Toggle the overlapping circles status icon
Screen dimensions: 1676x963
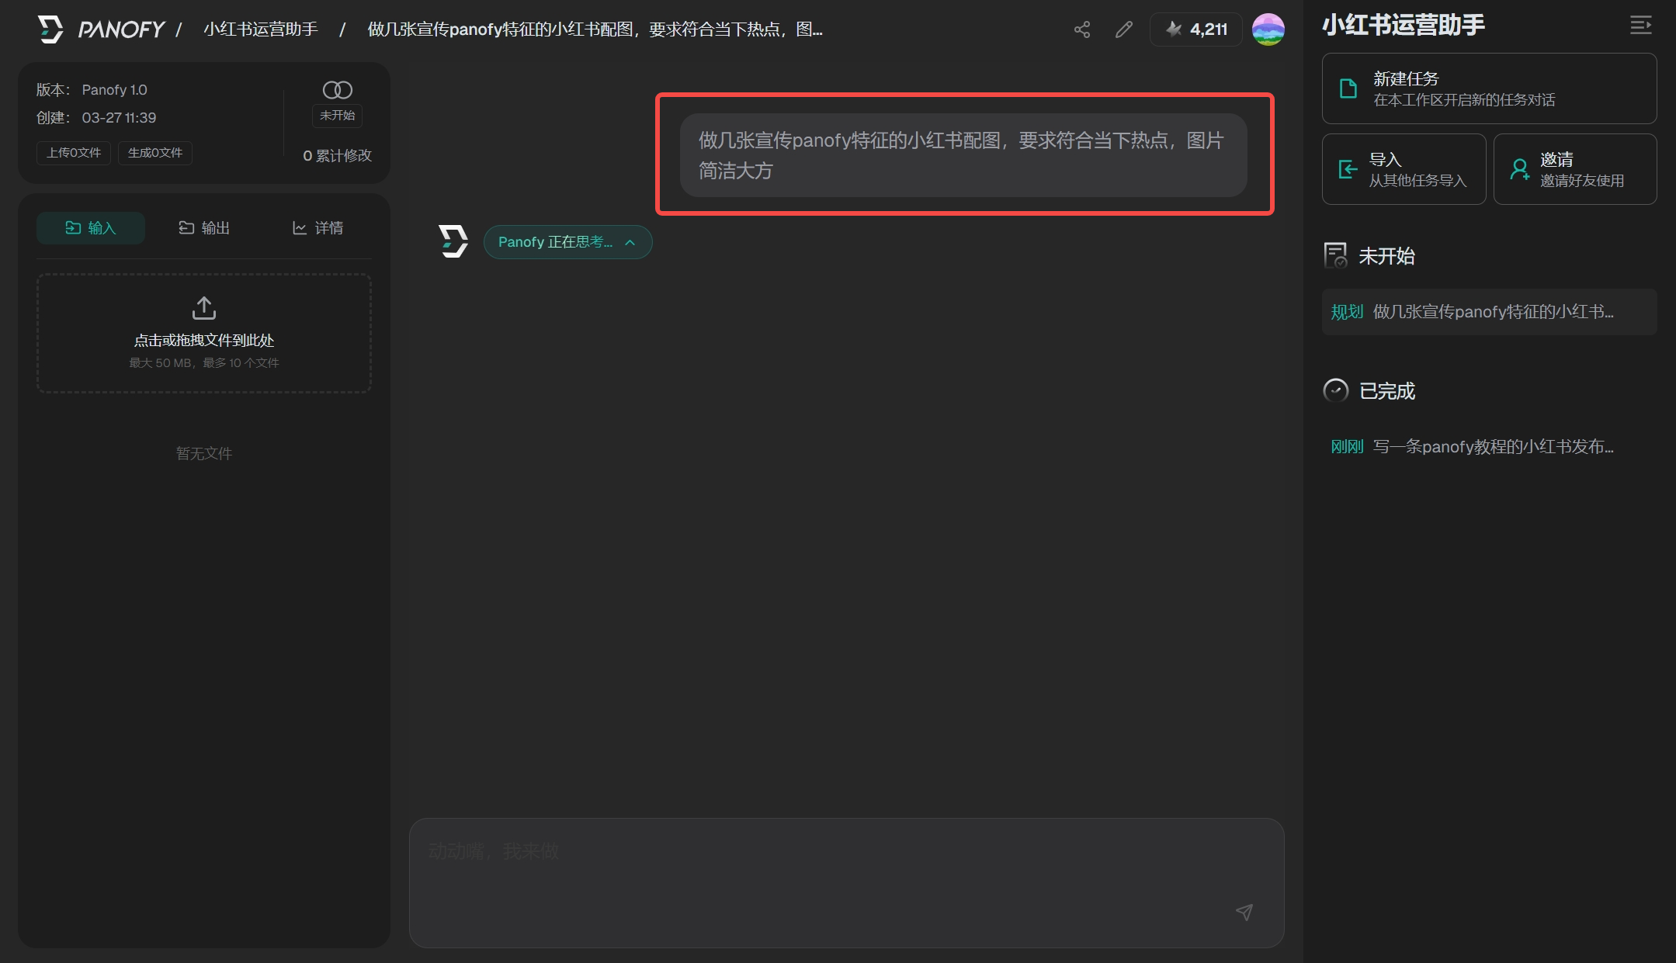tap(337, 90)
